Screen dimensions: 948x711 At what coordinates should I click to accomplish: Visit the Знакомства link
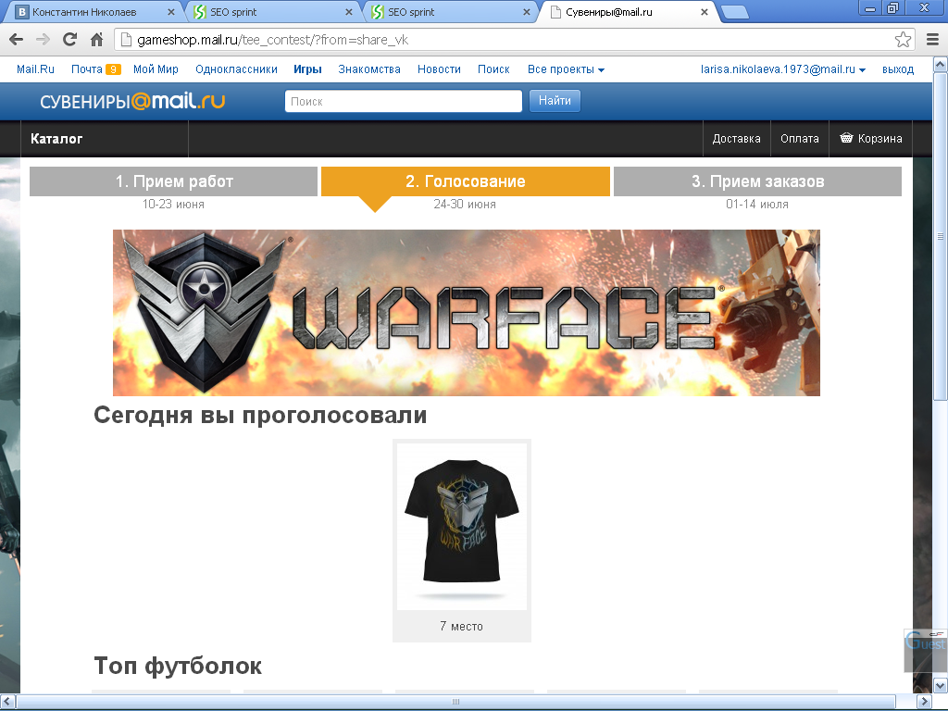point(369,69)
